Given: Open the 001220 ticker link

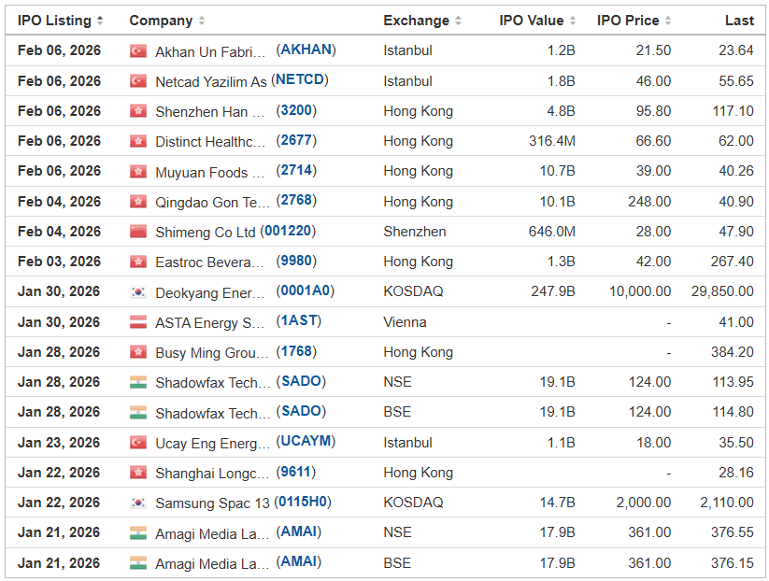Looking at the screenshot, I should 288,231.
